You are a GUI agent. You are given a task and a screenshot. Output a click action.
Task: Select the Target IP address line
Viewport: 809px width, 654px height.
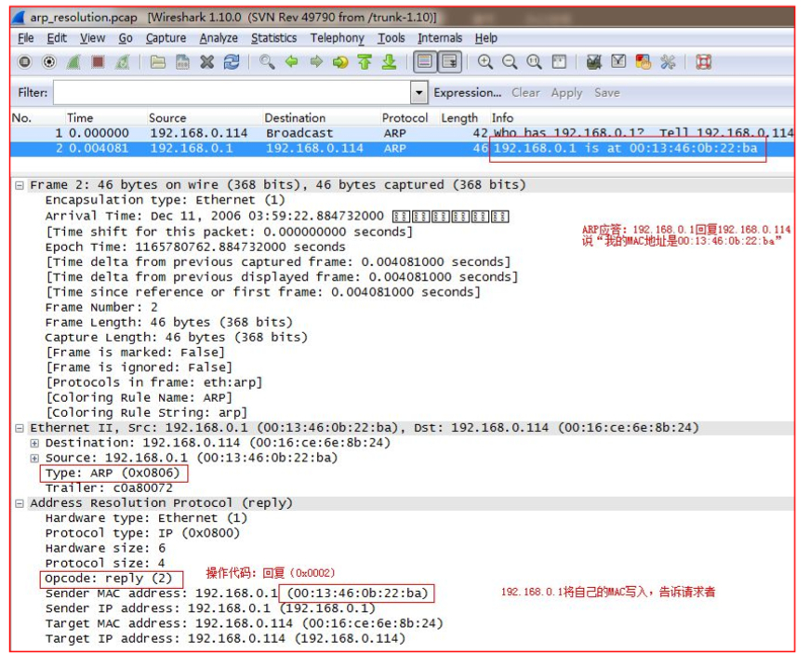pyautogui.click(x=225, y=639)
